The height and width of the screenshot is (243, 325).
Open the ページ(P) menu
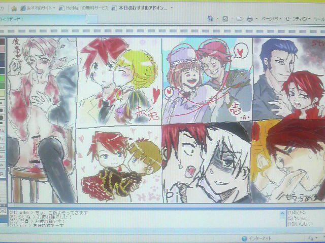click(271, 19)
